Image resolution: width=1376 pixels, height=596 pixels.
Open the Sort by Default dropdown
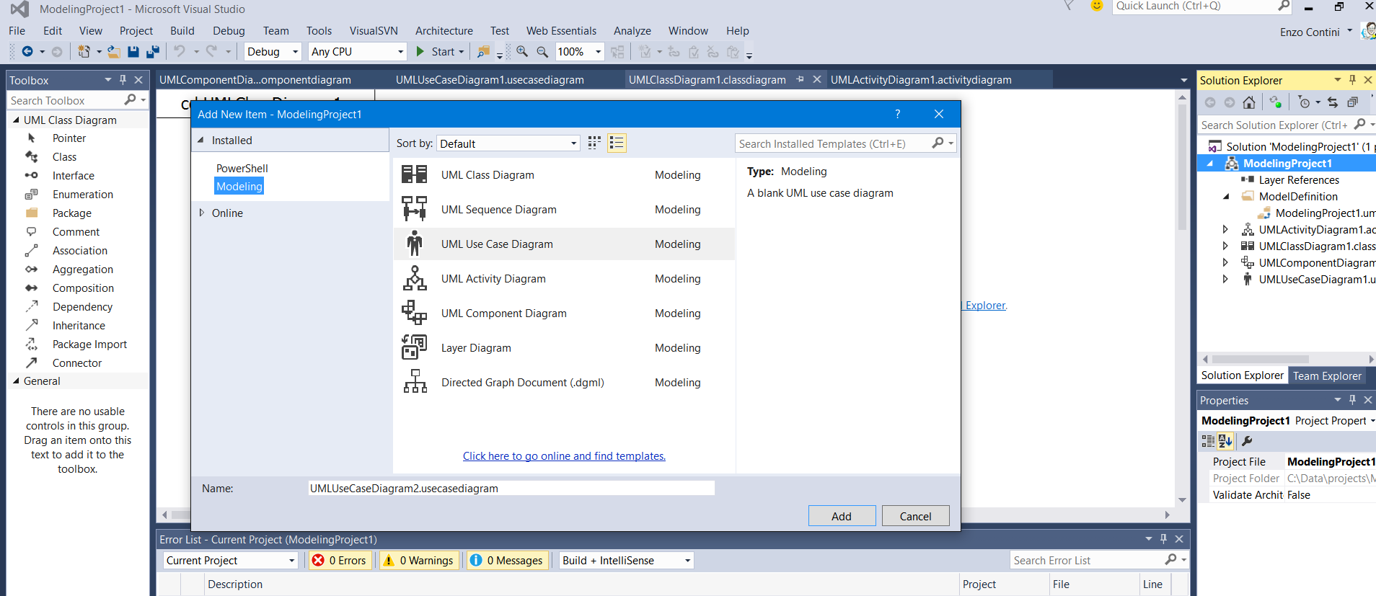[x=508, y=143]
